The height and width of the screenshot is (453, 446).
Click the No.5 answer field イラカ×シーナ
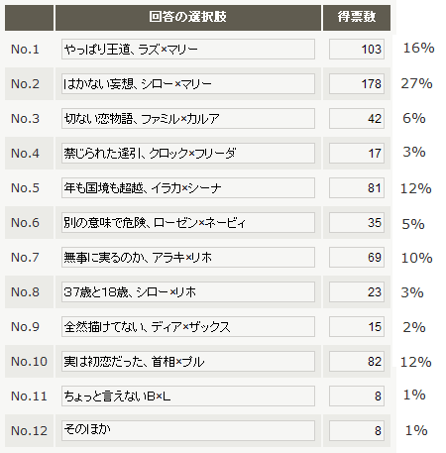click(188, 188)
